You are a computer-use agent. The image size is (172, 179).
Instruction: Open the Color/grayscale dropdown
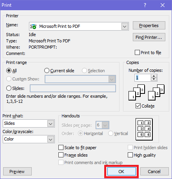51,139
